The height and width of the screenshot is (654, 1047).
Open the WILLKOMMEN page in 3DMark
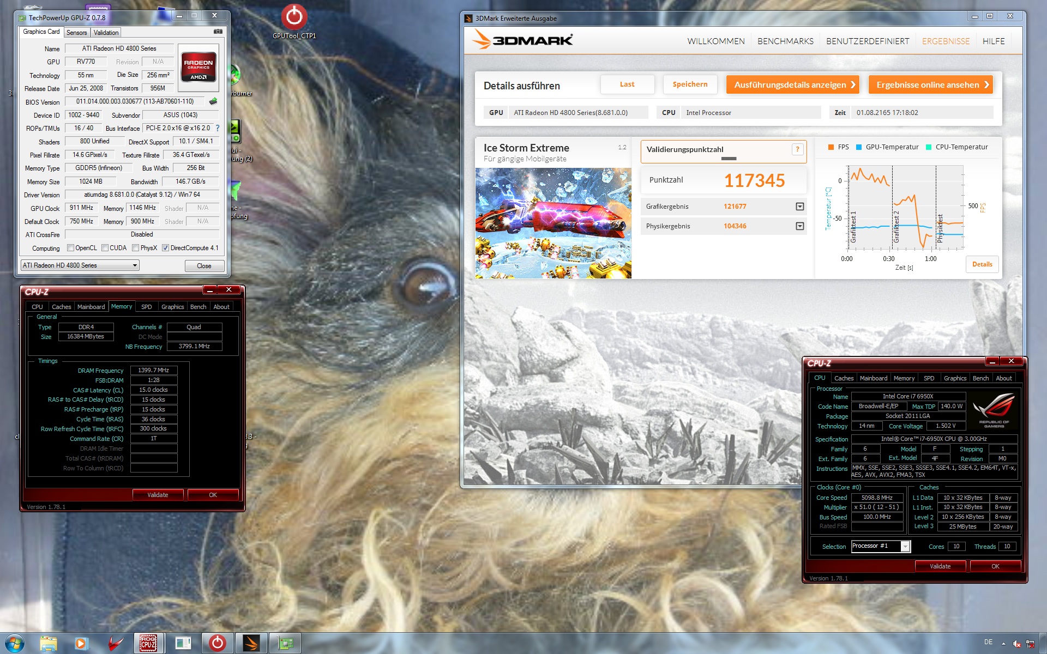(716, 41)
